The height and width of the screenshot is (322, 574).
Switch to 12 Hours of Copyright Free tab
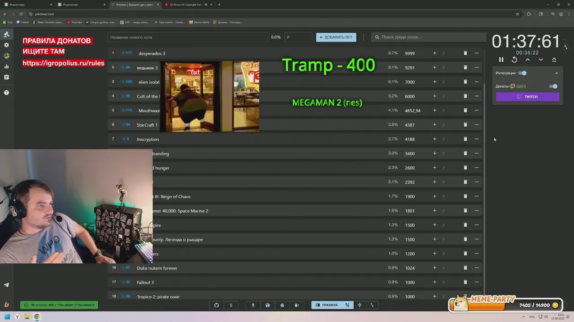[187, 4]
